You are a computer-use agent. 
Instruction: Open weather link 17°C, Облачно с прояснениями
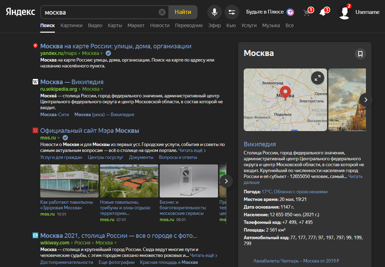[294, 192]
